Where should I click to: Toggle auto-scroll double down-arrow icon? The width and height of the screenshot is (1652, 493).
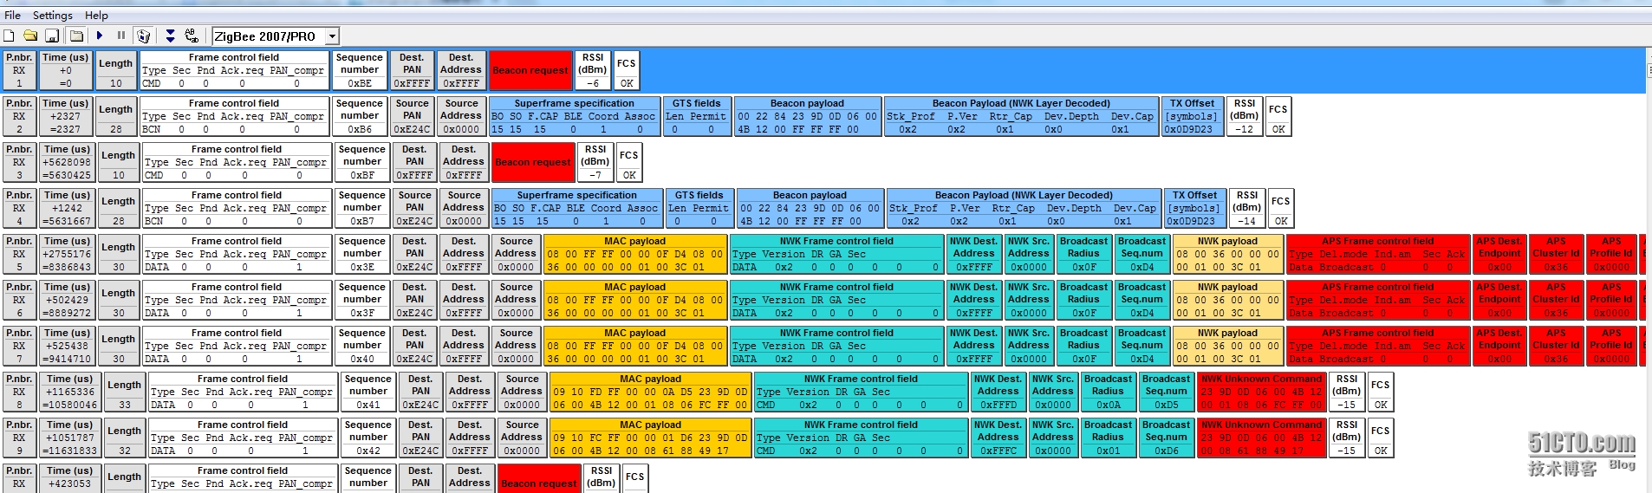(170, 36)
